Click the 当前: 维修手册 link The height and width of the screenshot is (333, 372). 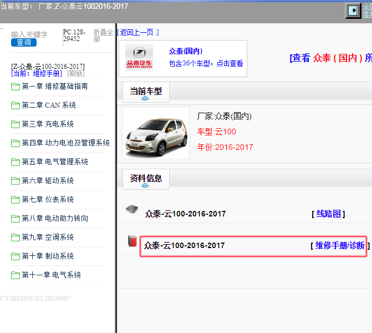click(x=37, y=73)
